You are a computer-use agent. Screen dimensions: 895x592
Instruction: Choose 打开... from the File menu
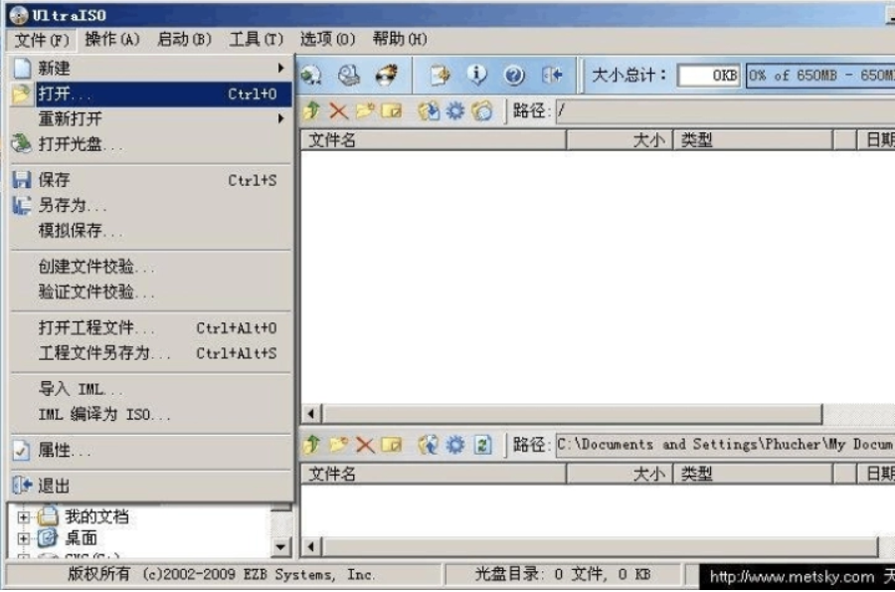tap(151, 94)
